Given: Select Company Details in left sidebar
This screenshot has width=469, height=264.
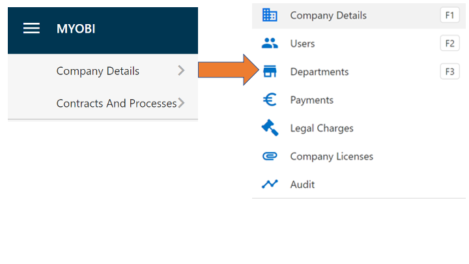Looking at the screenshot, I should point(103,71).
